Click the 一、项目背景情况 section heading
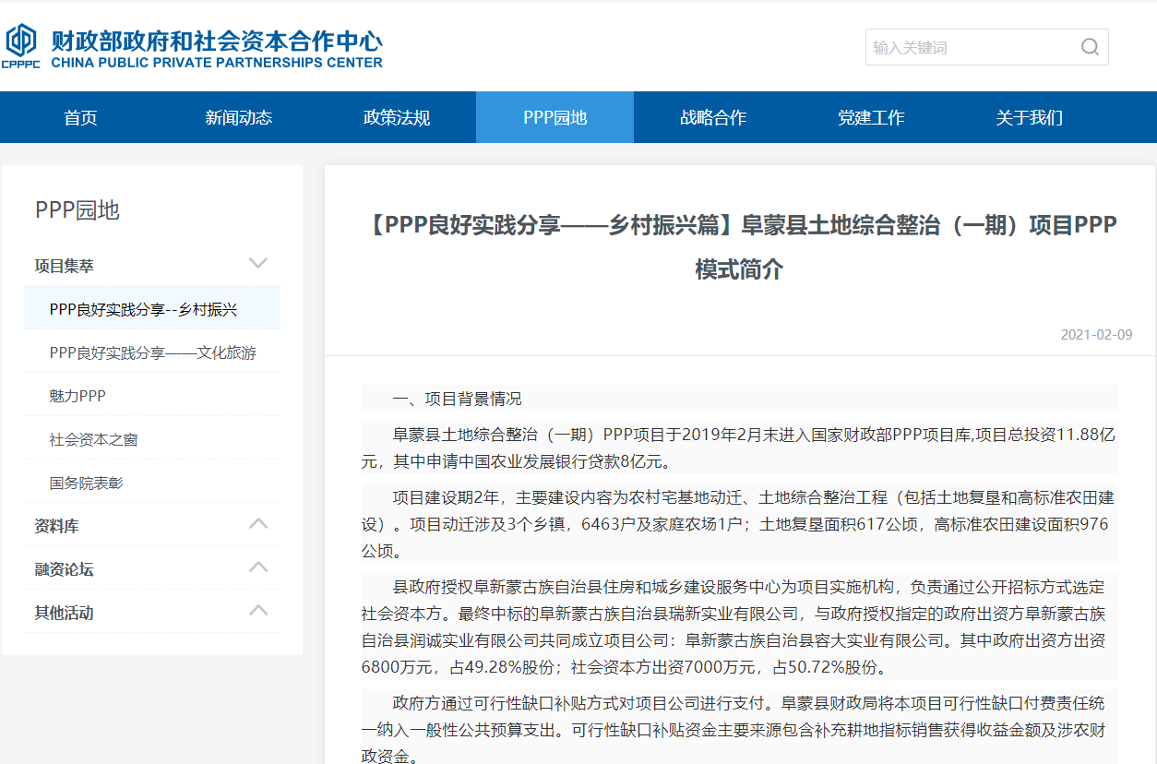The image size is (1157, 764). (457, 399)
